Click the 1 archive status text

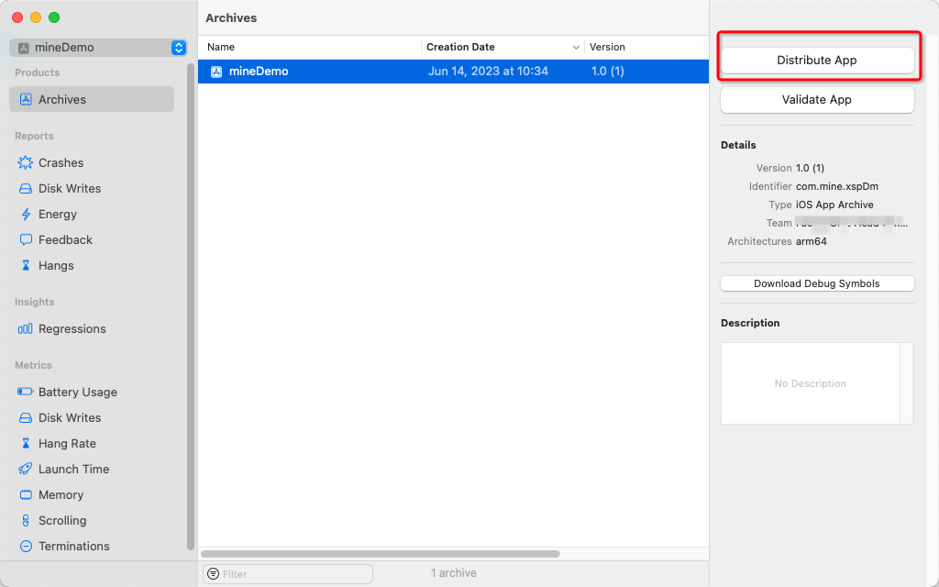453,573
